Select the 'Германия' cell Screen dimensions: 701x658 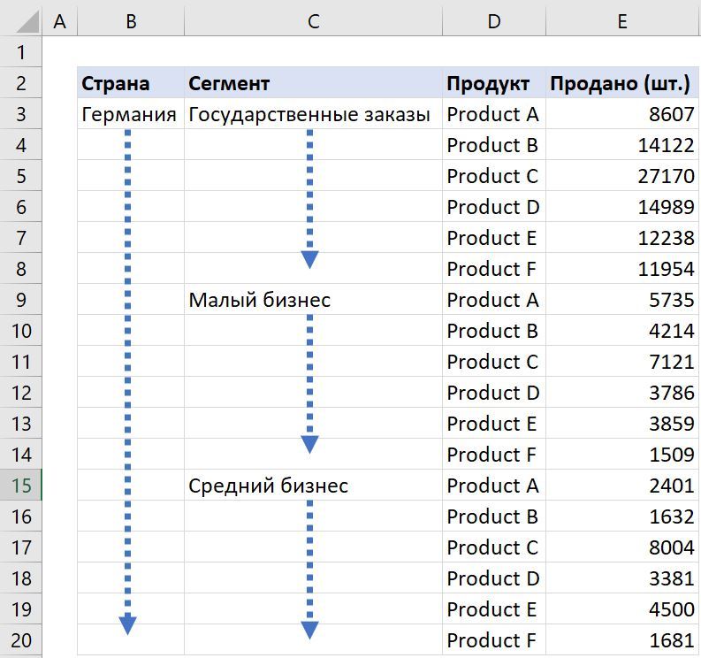pyautogui.click(x=131, y=114)
